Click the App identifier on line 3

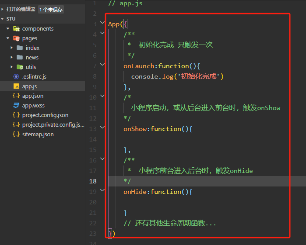click(x=114, y=24)
